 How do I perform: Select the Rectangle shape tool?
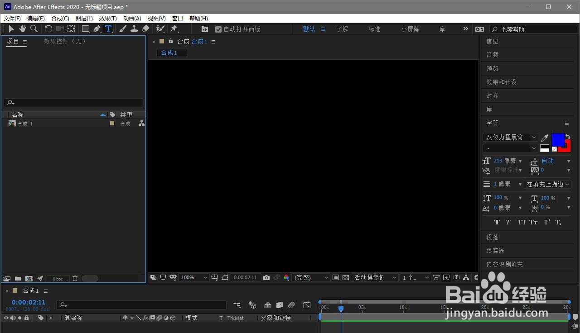(86, 29)
